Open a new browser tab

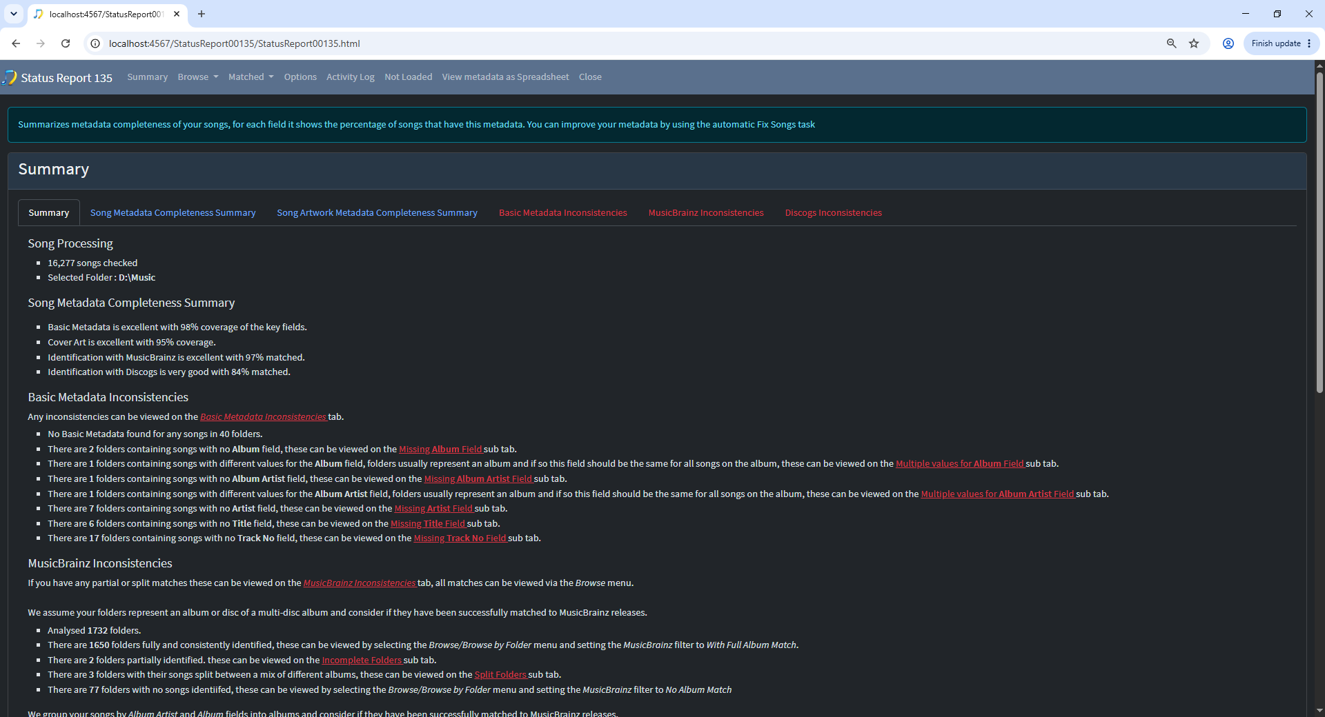202,14
